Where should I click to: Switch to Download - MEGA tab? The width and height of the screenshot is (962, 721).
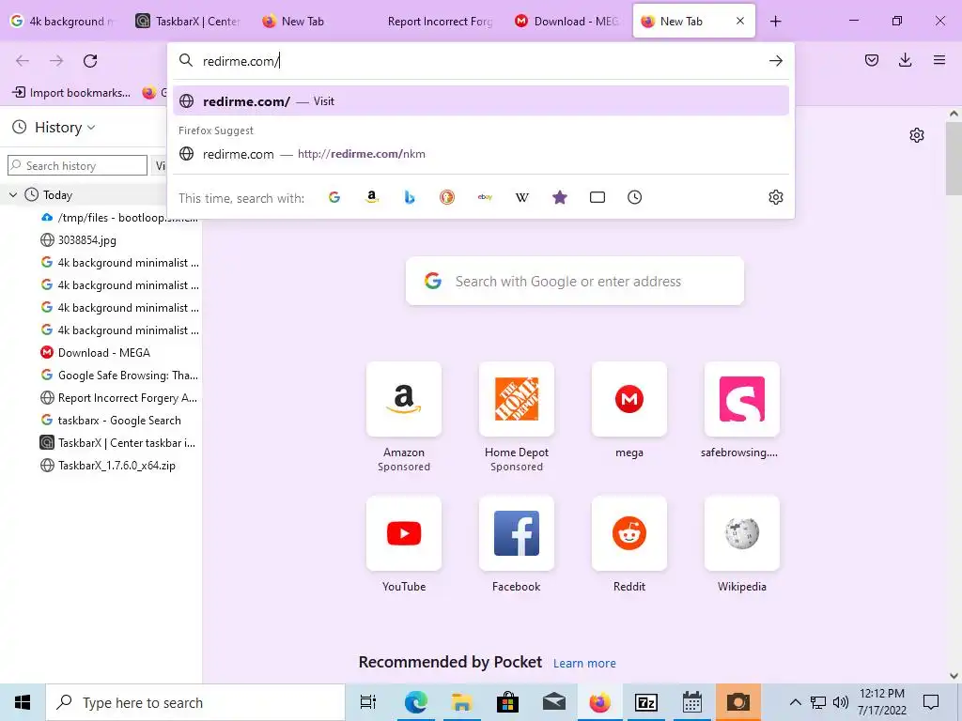[x=566, y=22]
